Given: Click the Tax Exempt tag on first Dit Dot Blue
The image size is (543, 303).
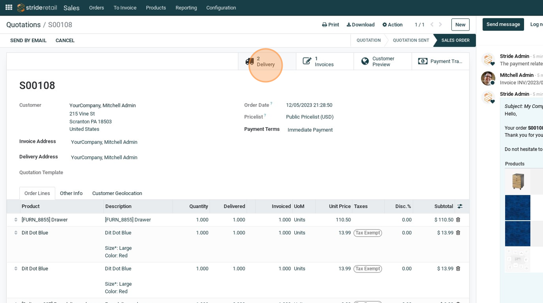Looking at the screenshot, I should coord(367,233).
